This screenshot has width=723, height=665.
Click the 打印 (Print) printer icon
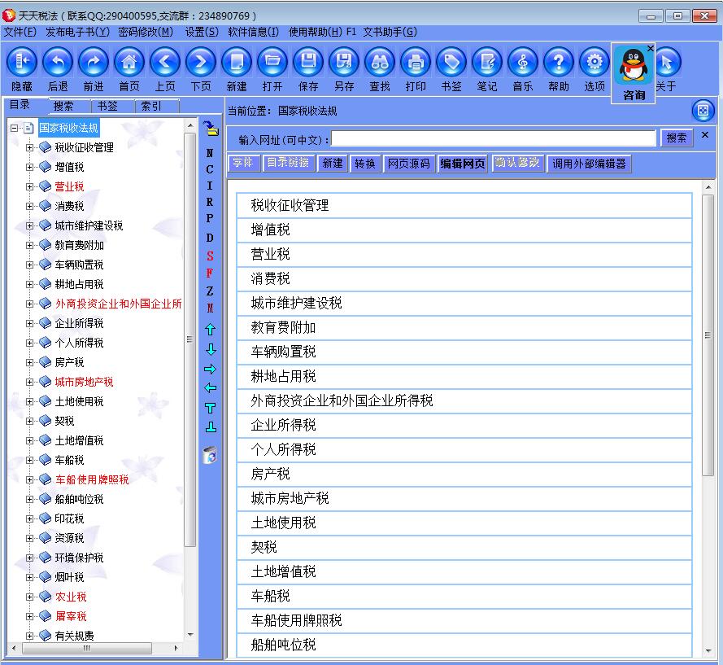click(416, 63)
